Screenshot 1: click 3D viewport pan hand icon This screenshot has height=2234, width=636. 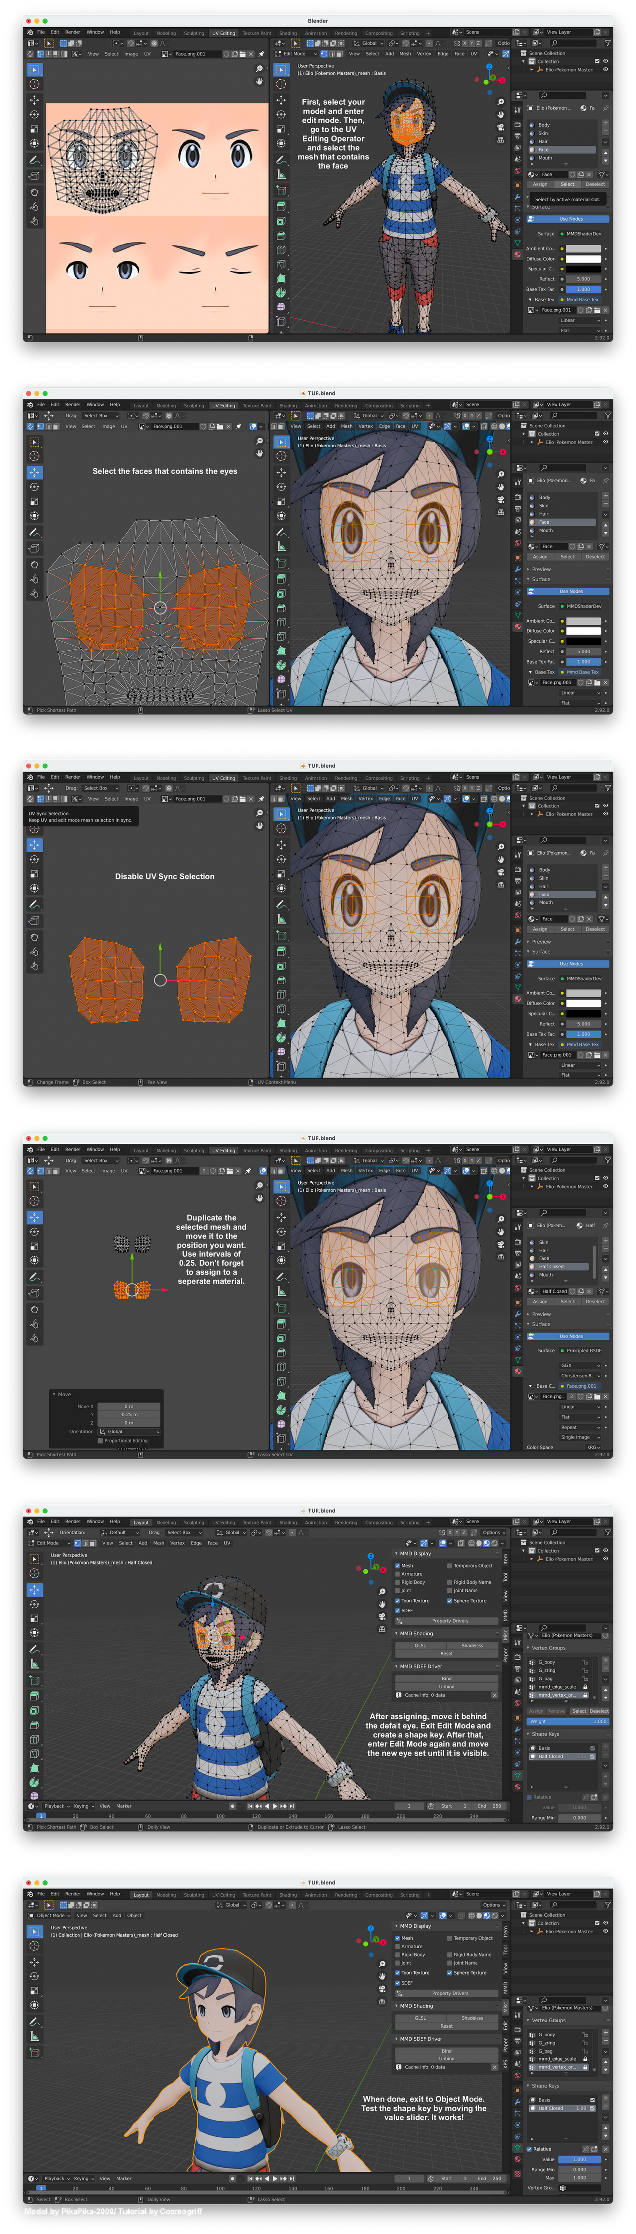click(501, 114)
